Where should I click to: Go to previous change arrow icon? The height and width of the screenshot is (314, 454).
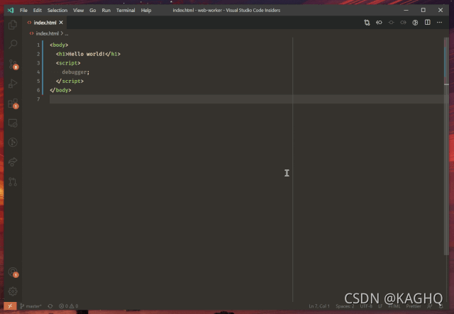pyautogui.click(x=379, y=23)
